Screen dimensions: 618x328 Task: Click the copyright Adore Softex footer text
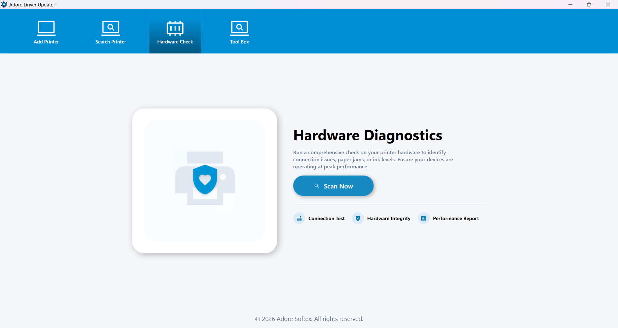coord(309,319)
